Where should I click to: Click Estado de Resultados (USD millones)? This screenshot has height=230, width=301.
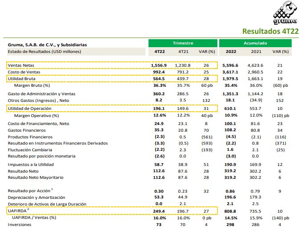tap(44, 52)
